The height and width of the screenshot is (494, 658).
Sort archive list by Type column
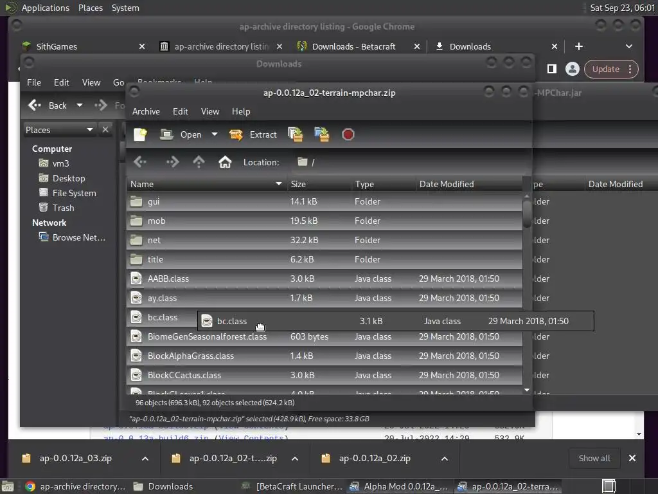(384, 184)
